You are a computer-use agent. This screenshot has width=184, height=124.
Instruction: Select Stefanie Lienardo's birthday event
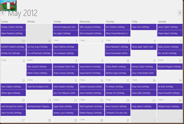pos(92,87)
